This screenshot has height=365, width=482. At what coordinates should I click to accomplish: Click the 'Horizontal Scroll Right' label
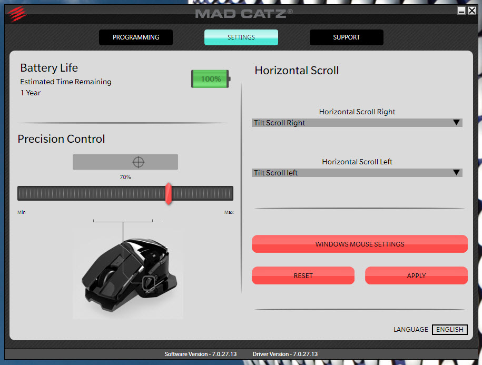pyautogui.click(x=357, y=112)
